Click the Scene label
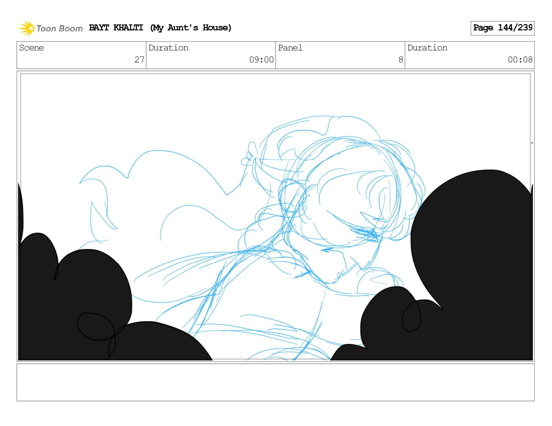Screen dimensions: 552x426 (31, 48)
